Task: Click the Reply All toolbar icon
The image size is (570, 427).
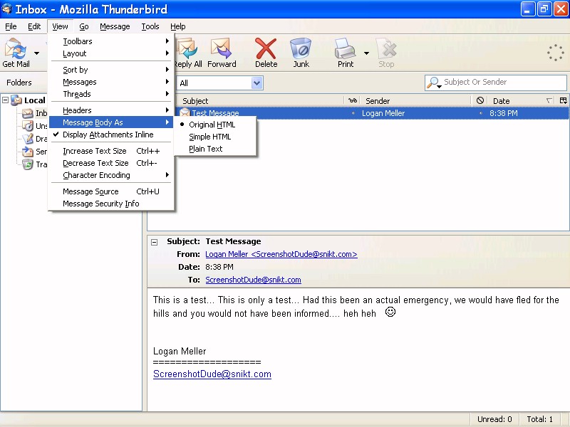Action: (187, 48)
